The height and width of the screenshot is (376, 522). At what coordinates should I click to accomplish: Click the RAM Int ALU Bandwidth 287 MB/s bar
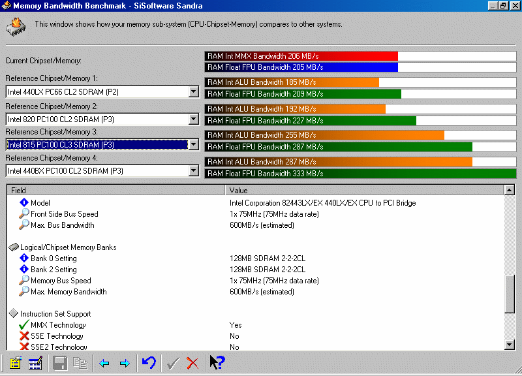(x=360, y=161)
